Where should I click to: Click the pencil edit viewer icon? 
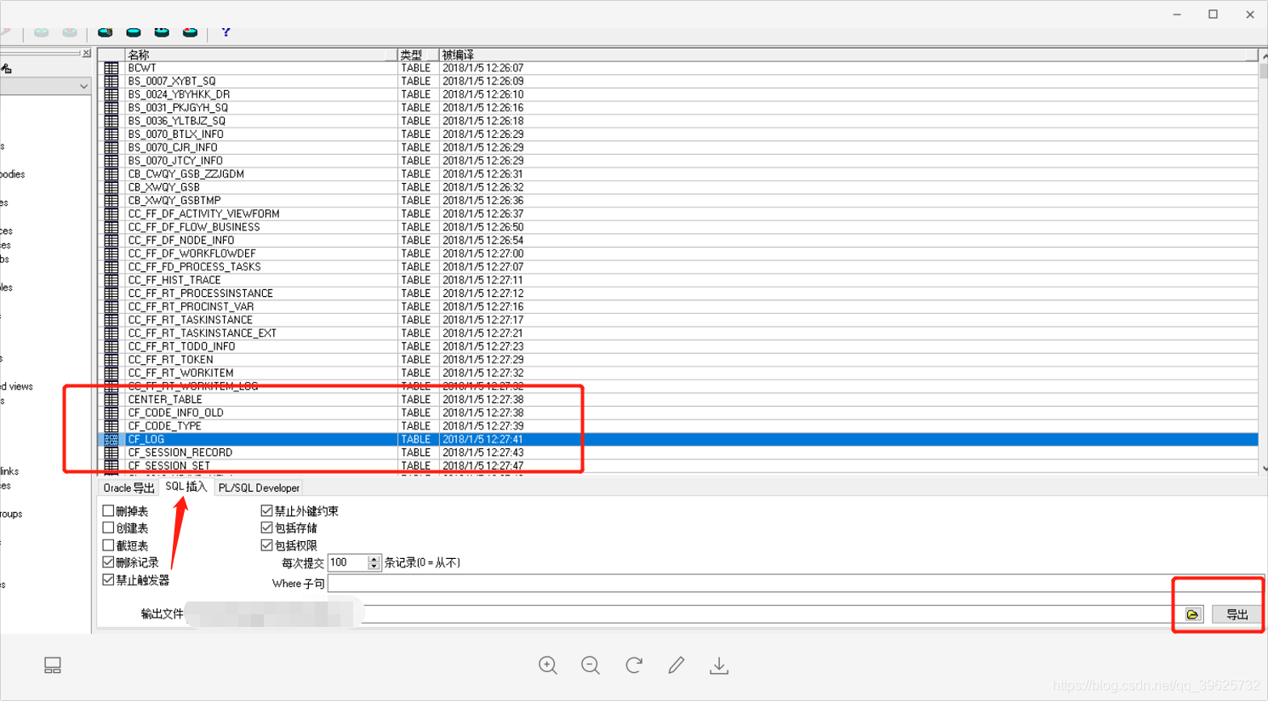click(x=677, y=665)
